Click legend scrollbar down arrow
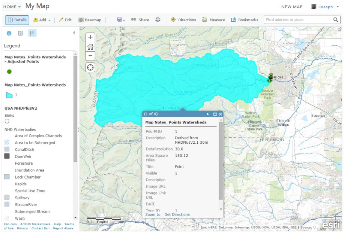Image resolution: width=344 pixels, height=232 pixels. 75,217
